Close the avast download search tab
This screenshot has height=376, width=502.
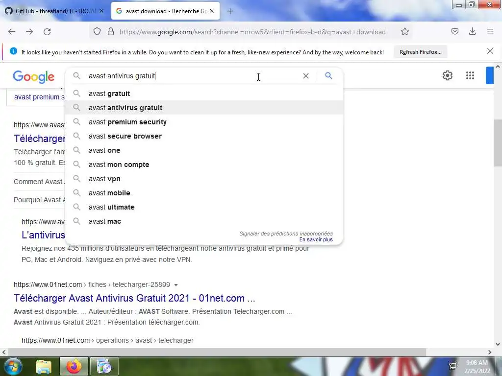click(212, 11)
